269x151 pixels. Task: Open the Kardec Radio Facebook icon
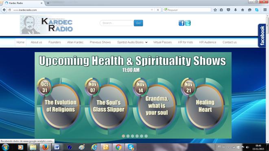182,23
